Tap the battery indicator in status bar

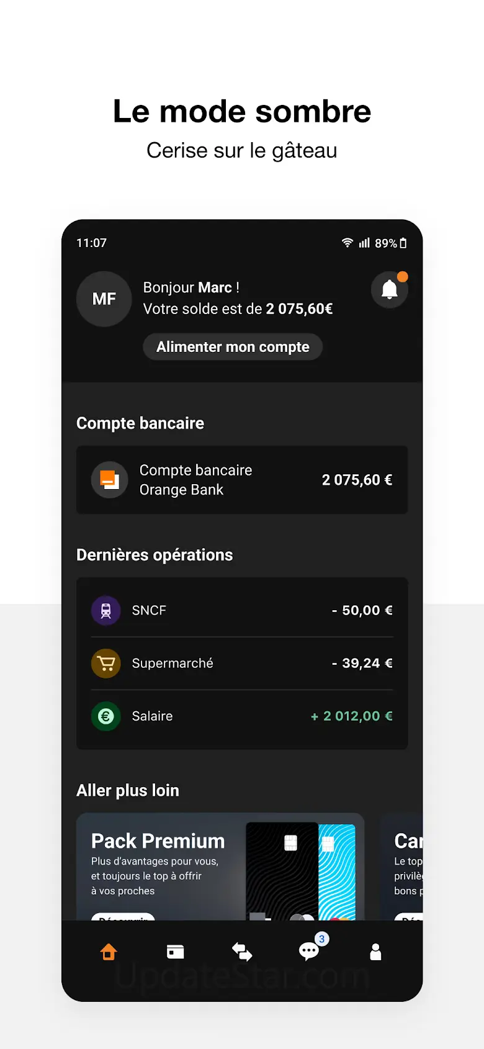pos(403,243)
